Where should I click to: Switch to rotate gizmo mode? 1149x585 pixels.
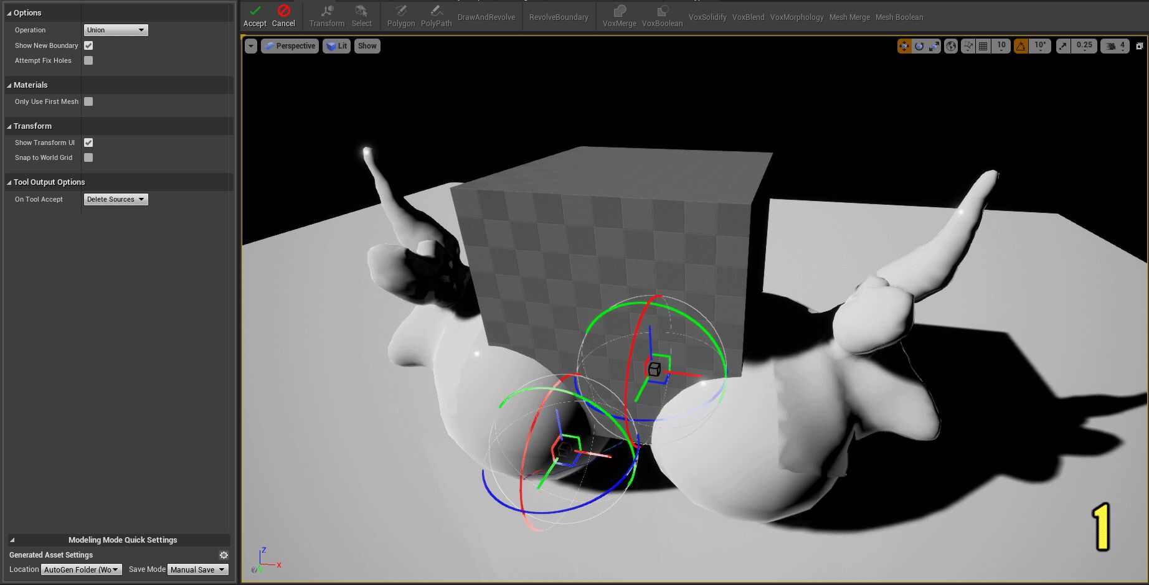(x=919, y=46)
